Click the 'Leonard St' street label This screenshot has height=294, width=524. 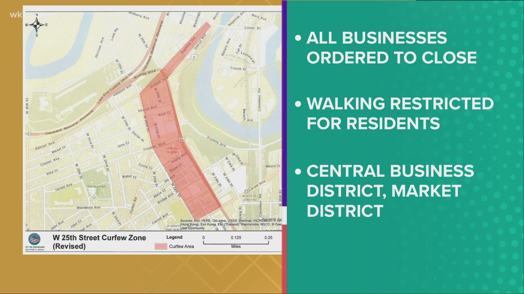[248, 57]
